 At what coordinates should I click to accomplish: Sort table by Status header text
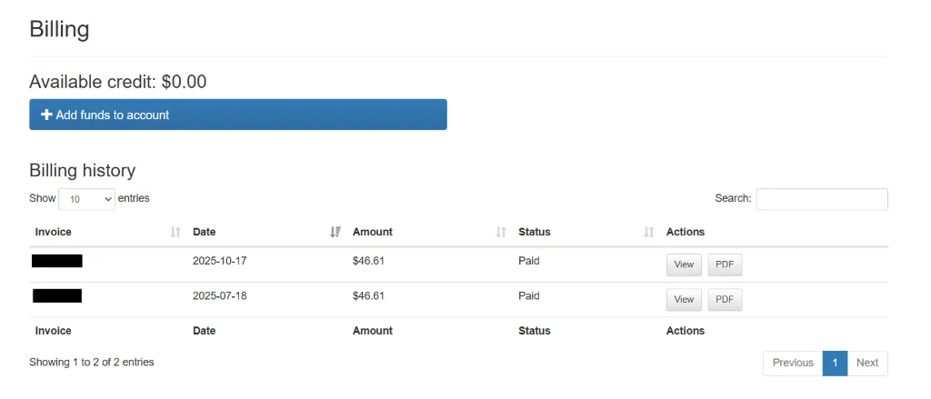click(535, 232)
